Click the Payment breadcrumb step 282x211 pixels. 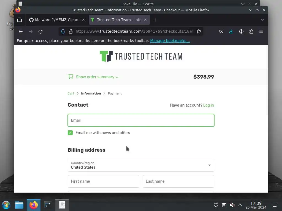coord(115,93)
